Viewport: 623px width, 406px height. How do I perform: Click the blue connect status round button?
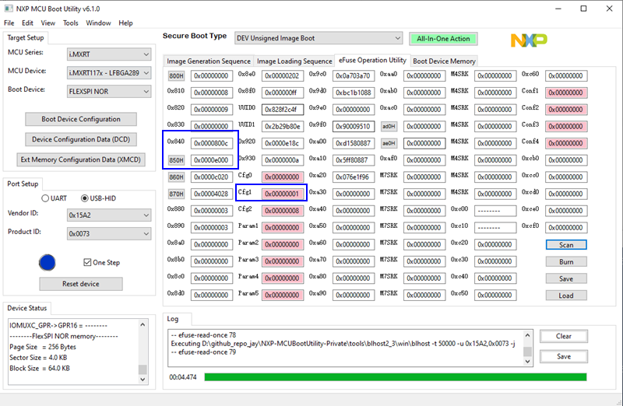[x=48, y=262]
